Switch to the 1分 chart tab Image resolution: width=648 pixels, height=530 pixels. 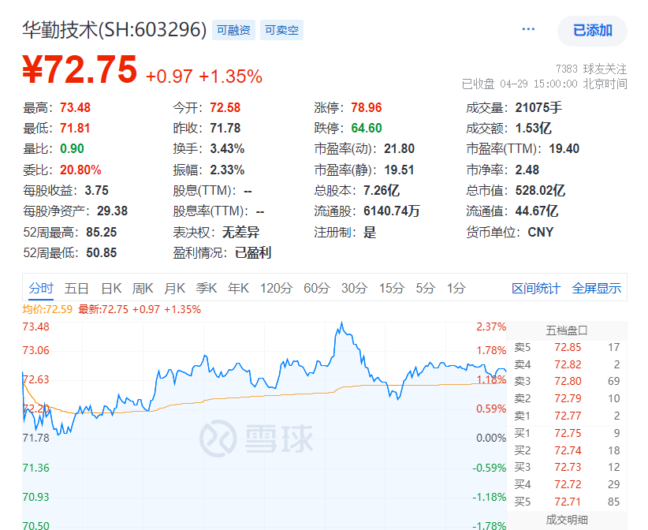point(456,288)
